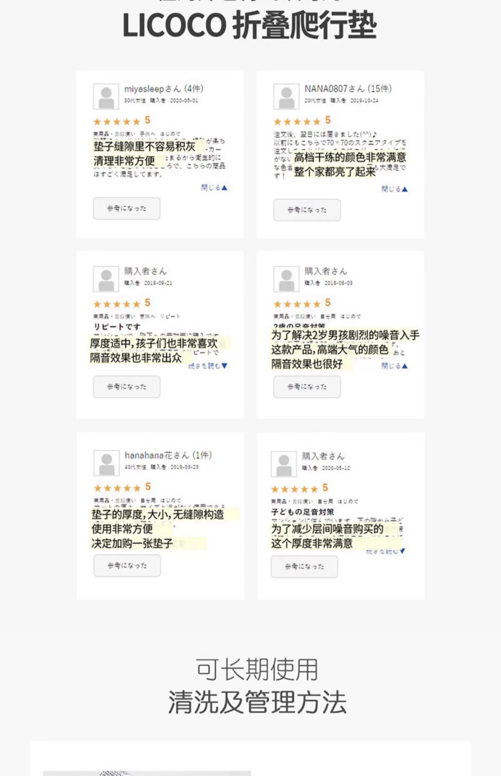Collapse NANA0807's review with 閉じる
Viewport: 501px width, 776px height.
(x=394, y=189)
